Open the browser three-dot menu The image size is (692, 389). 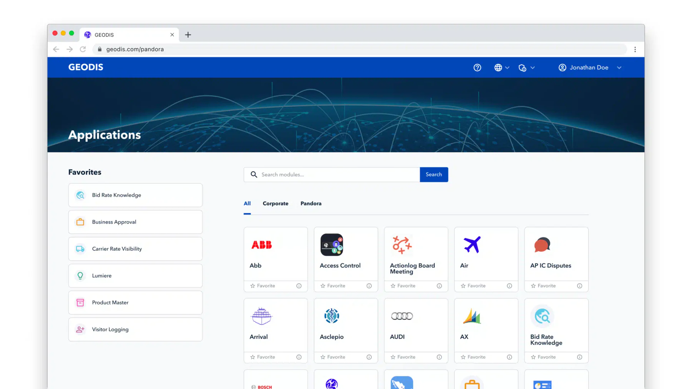pyautogui.click(x=635, y=49)
